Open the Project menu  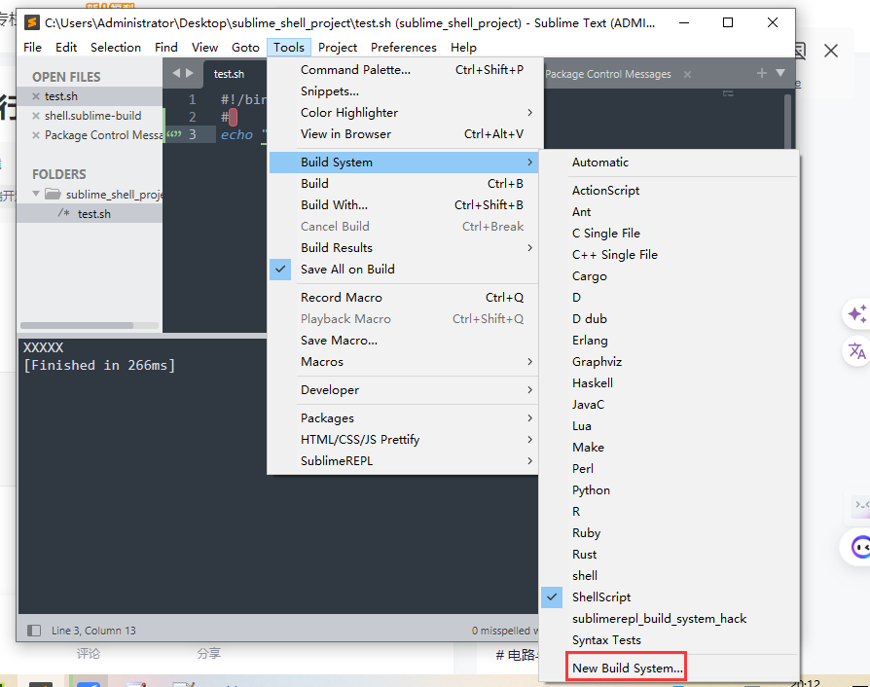pos(338,48)
